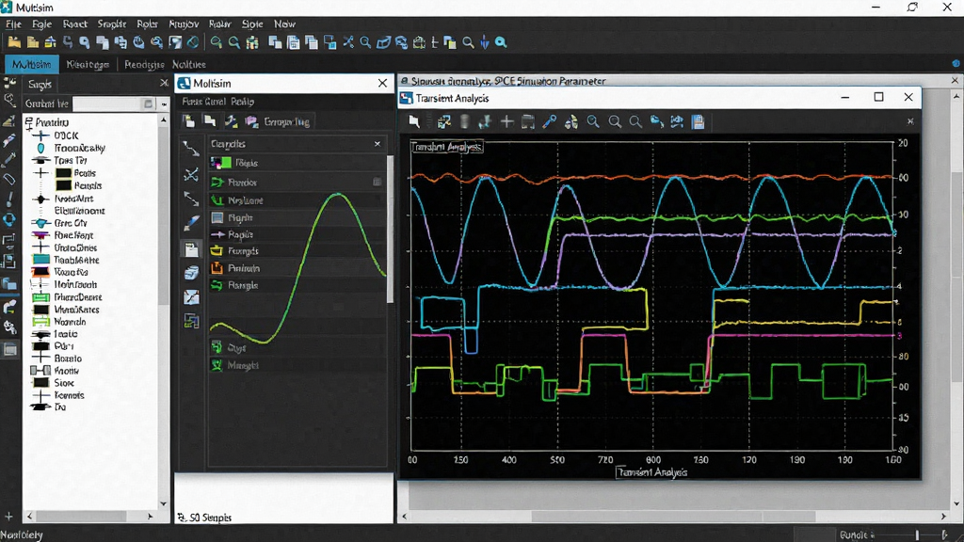Click the SO Simples text at the Multisim panel's bottom
The width and height of the screenshot is (964, 542).
coord(210,518)
